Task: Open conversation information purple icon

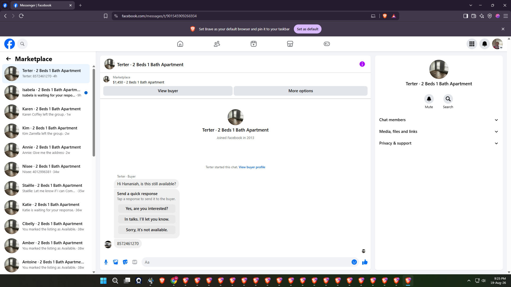Action: coord(362,64)
